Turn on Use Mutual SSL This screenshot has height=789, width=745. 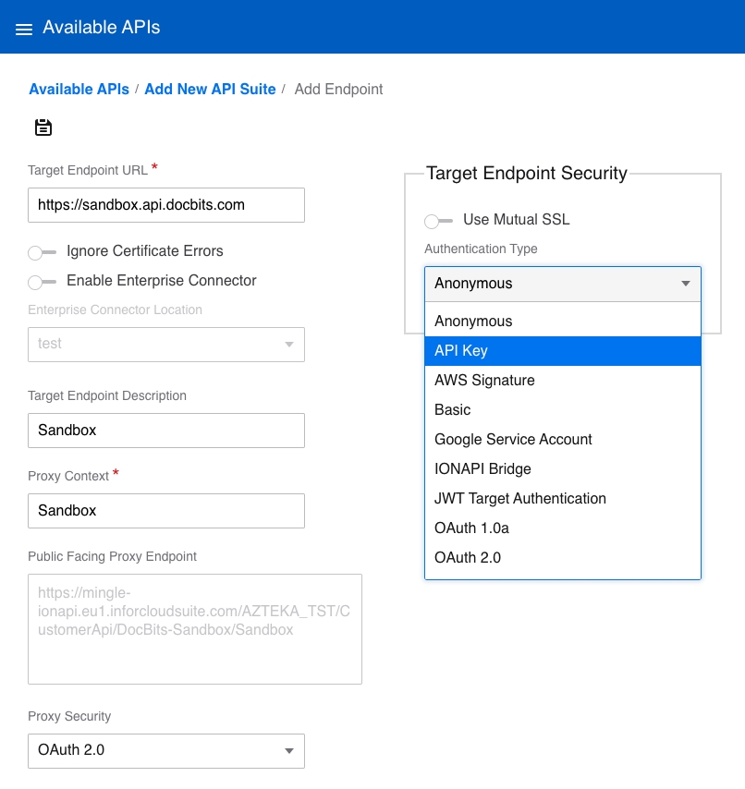click(x=438, y=221)
